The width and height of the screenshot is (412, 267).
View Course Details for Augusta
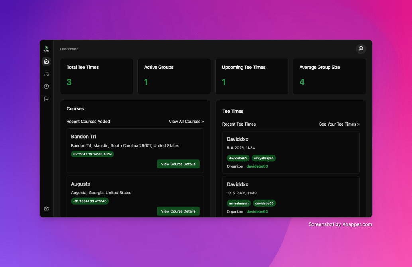point(178,211)
